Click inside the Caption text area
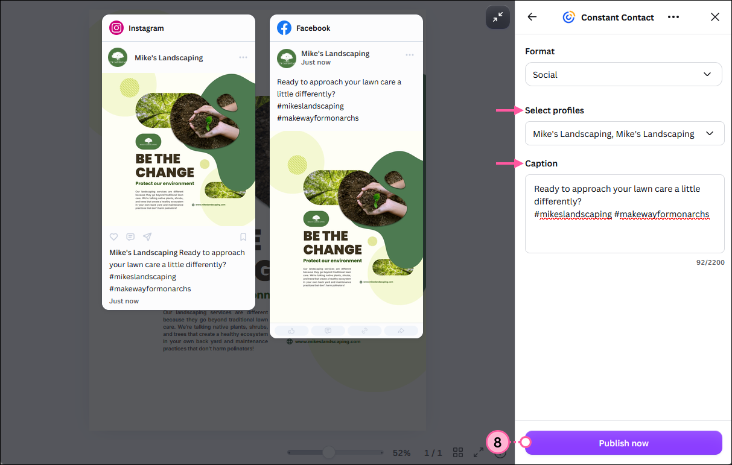Image resolution: width=732 pixels, height=465 pixels. click(625, 214)
